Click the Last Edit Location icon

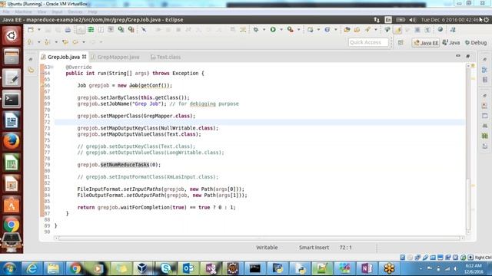click(65, 41)
